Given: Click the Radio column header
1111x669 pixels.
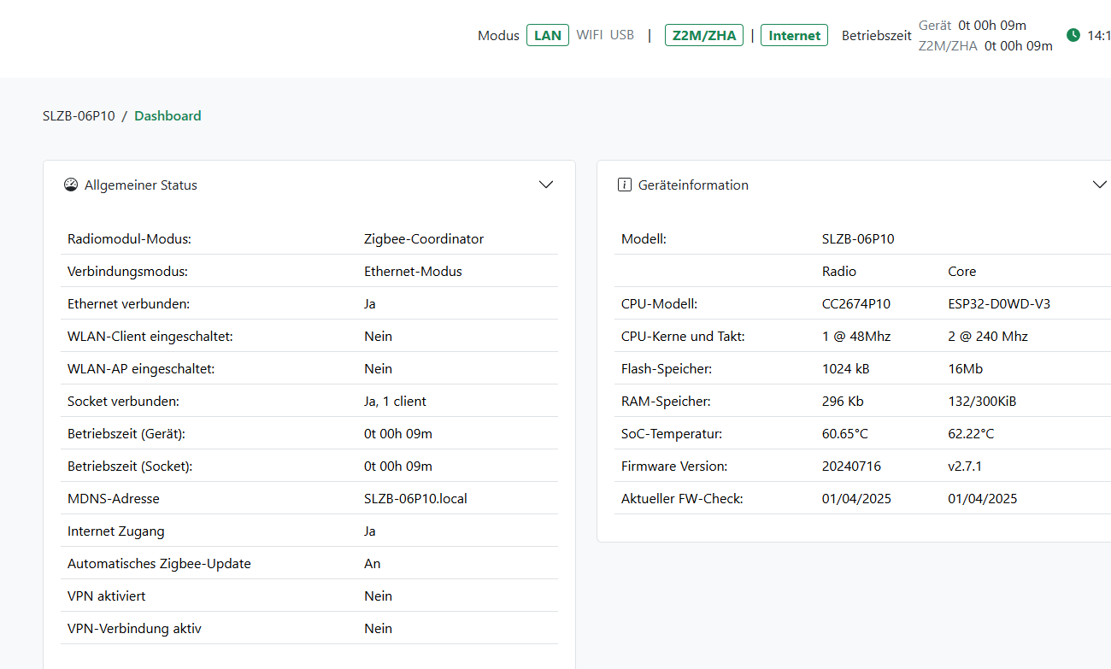Looking at the screenshot, I should pyautogui.click(x=839, y=272).
